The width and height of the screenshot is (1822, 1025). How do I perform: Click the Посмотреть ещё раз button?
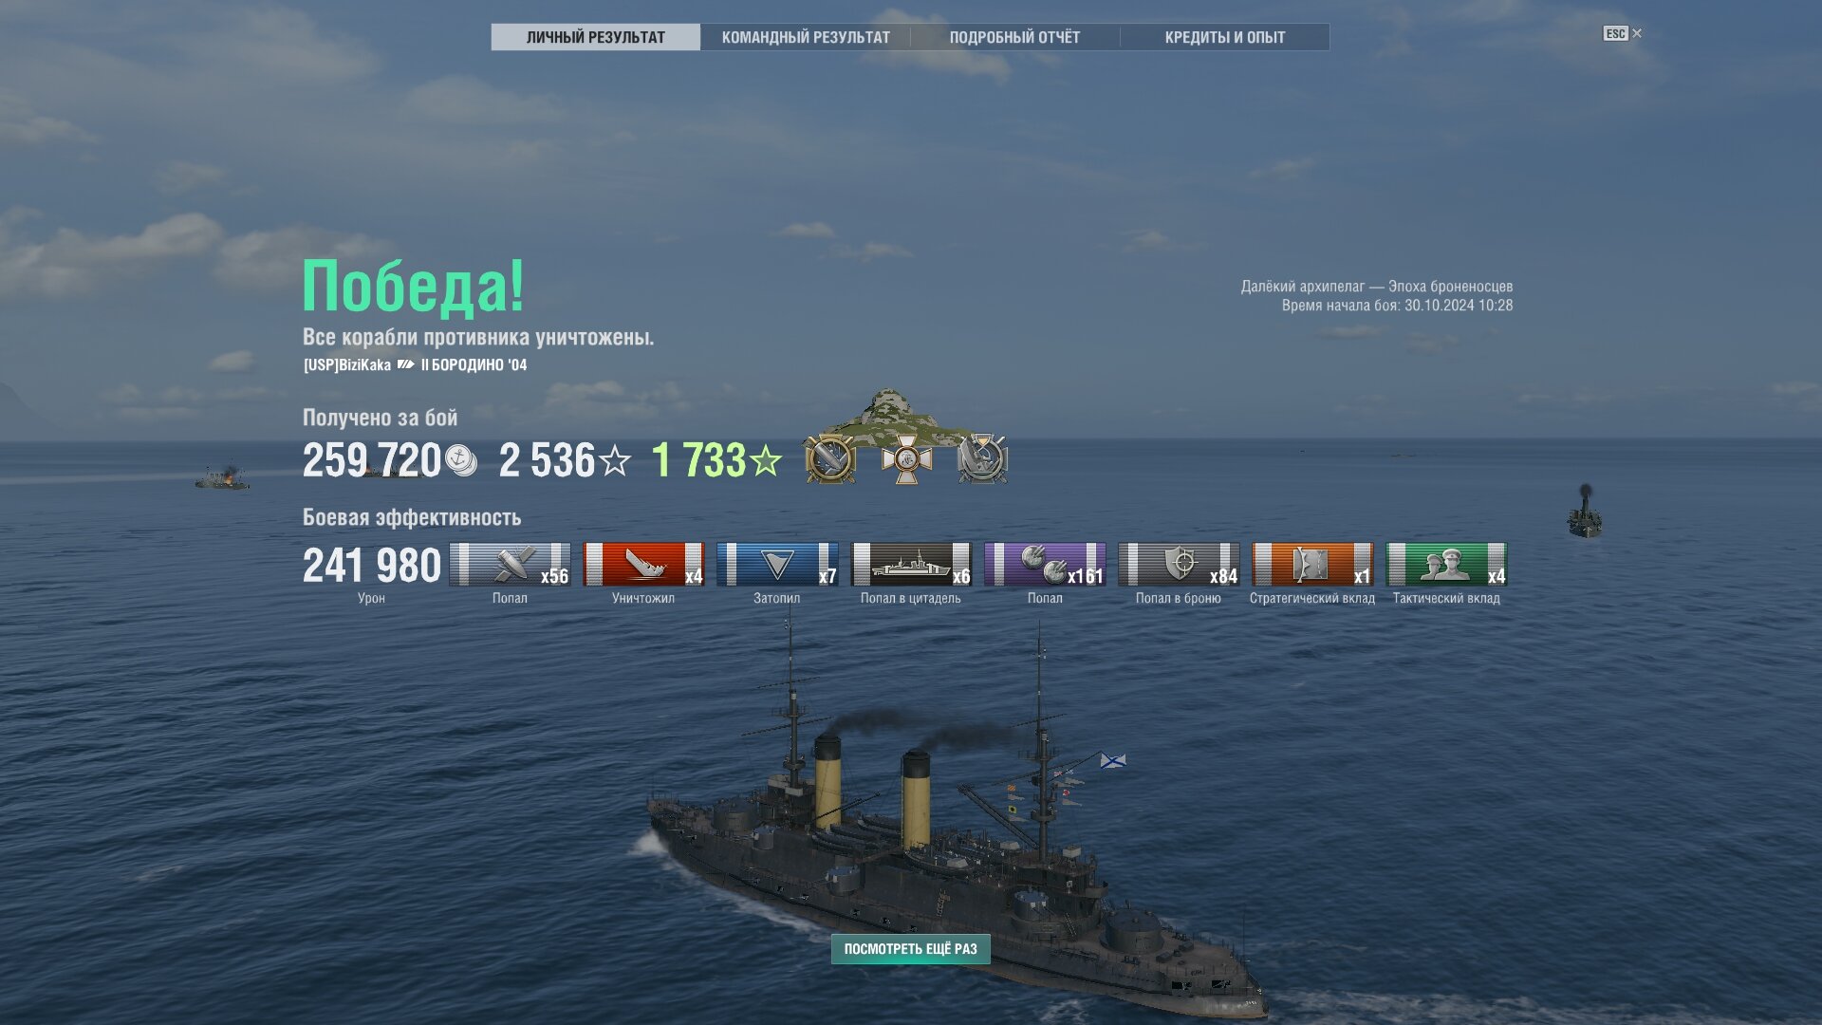(x=910, y=949)
